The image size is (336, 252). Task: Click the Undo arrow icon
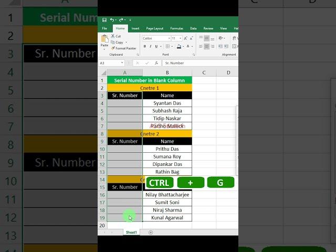pyautogui.click(x=112, y=20)
